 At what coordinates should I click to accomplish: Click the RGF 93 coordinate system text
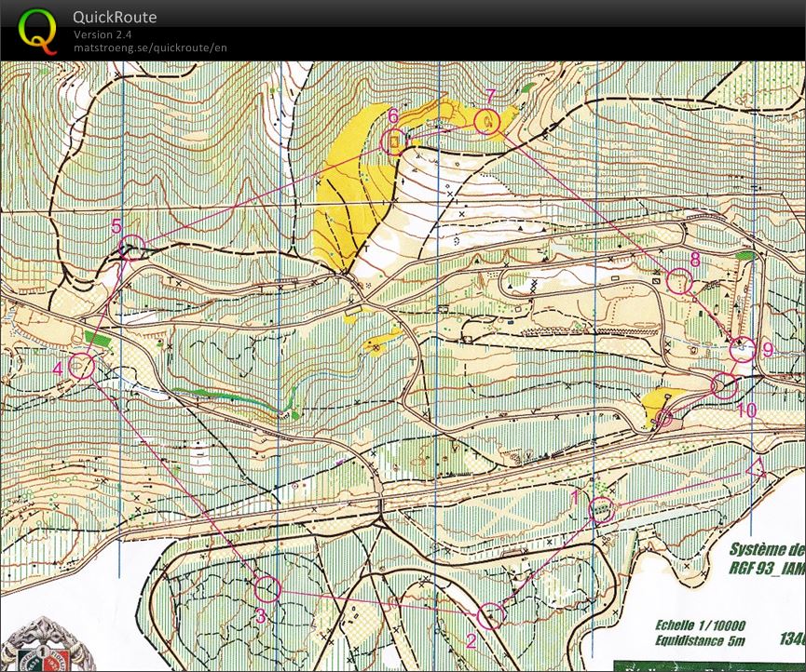(x=767, y=568)
